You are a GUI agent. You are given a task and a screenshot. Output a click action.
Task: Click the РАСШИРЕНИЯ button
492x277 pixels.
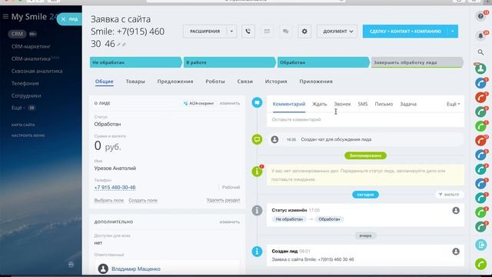pyautogui.click(x=205, y=32)
